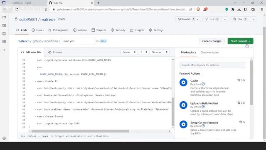Screen dimensions: 266x150
Task: Click the browser address bar URL
Action: pyautogui.click(x=121, y=10)
